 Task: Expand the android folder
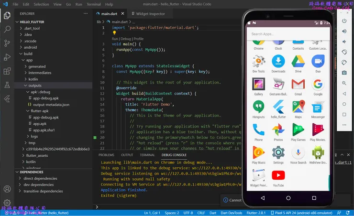[30, 47]
